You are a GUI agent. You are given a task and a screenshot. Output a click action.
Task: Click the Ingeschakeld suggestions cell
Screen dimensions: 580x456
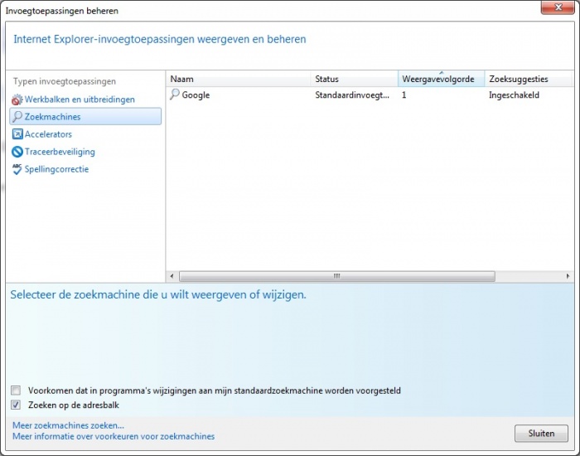[514, 95]
